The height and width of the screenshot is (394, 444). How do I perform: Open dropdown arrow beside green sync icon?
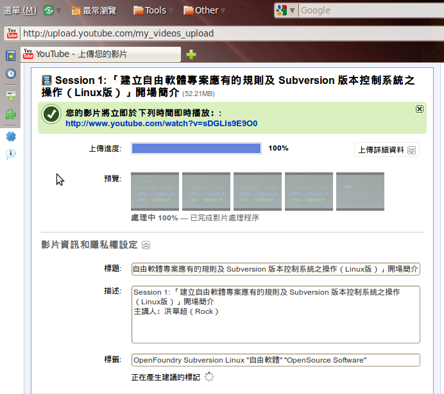pyautogui.click(x=58, y=11)
